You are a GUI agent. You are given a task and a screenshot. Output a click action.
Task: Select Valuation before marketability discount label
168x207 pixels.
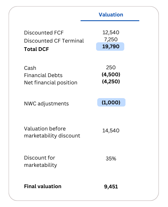click(52, 132)
